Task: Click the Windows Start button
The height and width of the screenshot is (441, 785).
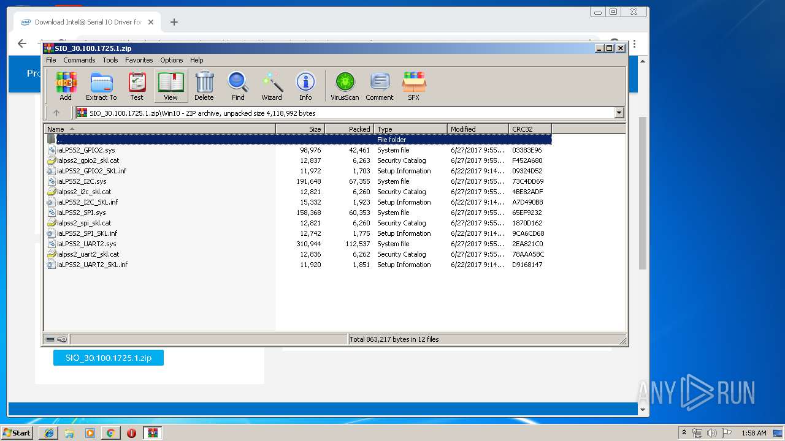Action: (x=17, y=432)
